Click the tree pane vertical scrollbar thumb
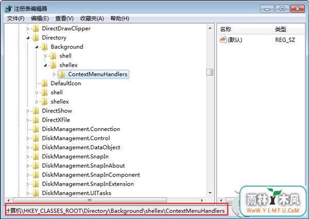The height and width of the screenshot is (219, 309). tap(210, 72)
